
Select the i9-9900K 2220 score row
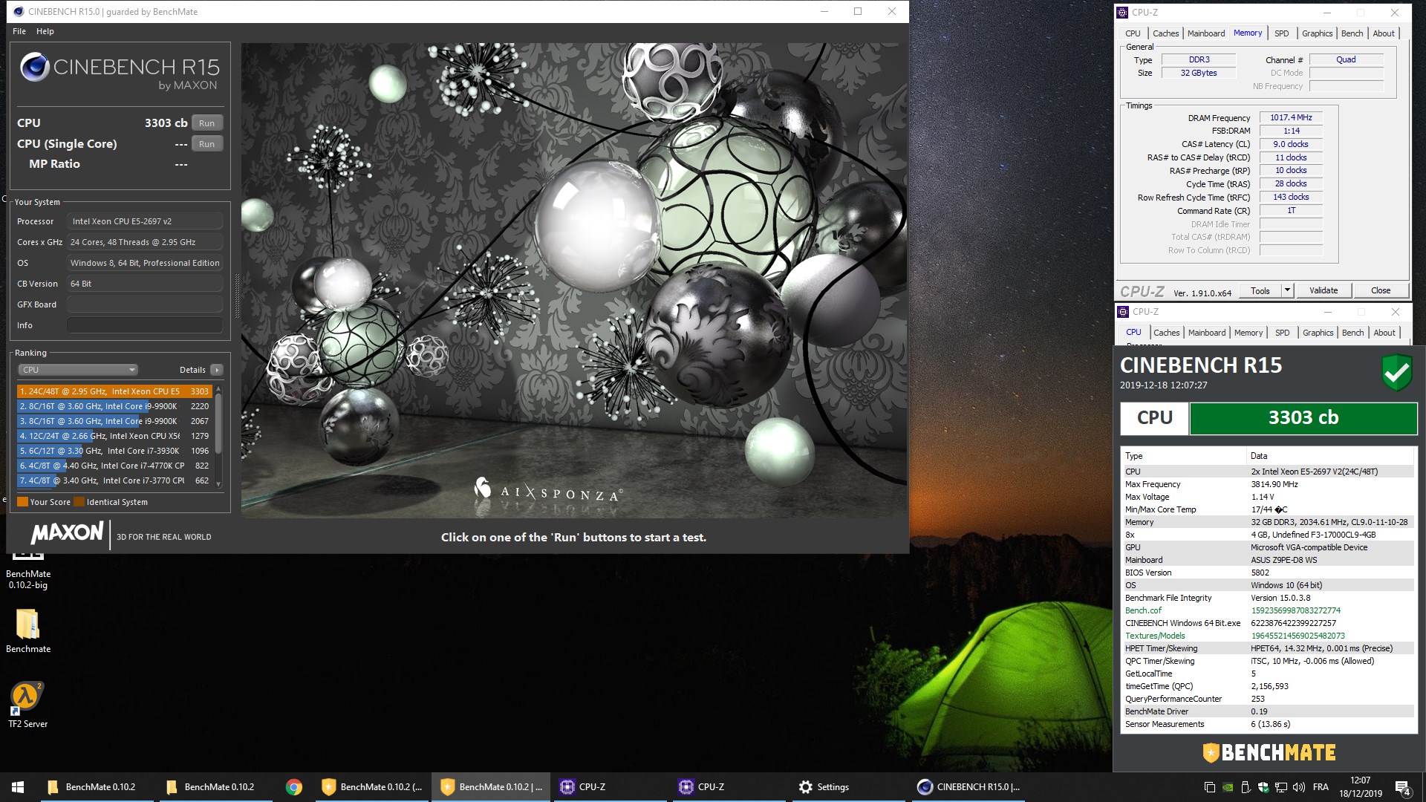114,406
